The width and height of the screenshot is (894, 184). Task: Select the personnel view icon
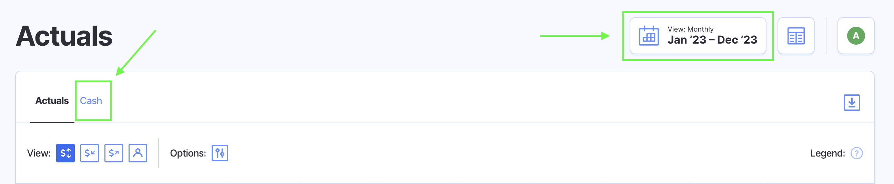click(x=138, y=153)
